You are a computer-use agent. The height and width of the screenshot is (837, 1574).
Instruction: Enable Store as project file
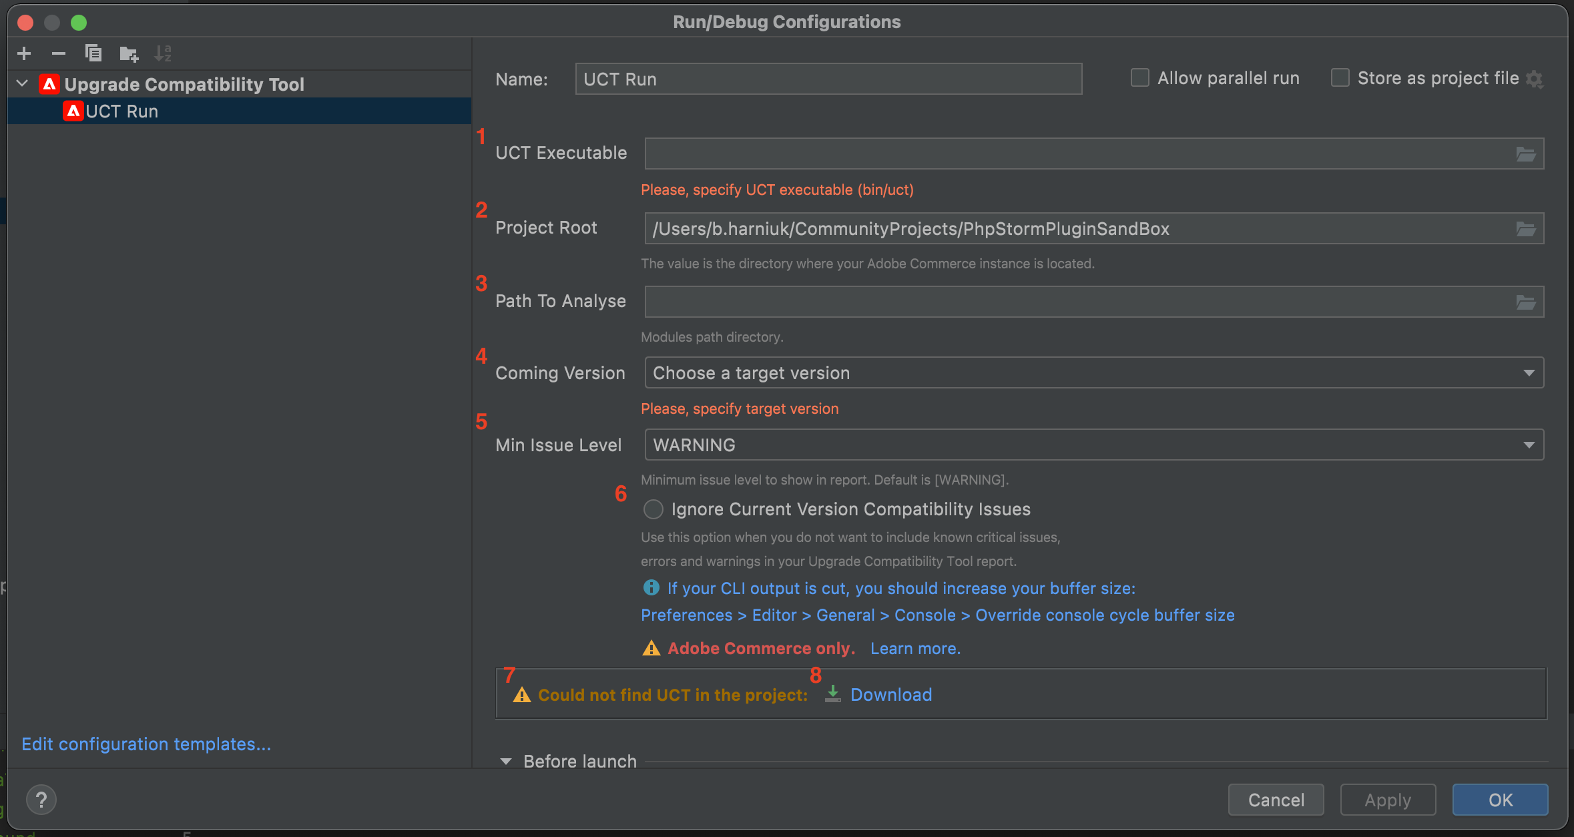[x=1340, y=77]
